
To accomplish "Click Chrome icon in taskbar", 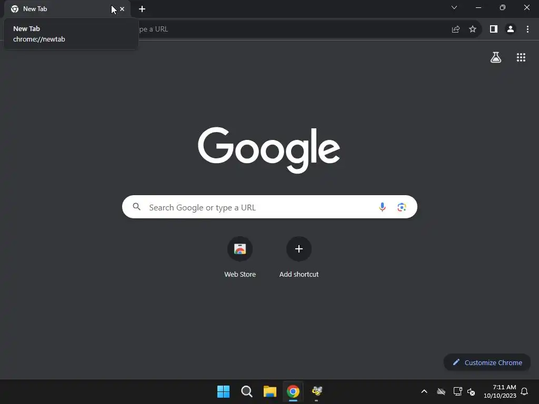I will pos(293,391).
